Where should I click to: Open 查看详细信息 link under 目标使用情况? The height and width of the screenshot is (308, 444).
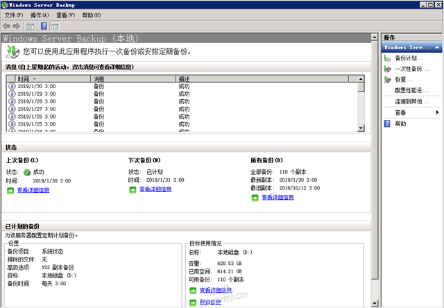click(x=216, y=290)
